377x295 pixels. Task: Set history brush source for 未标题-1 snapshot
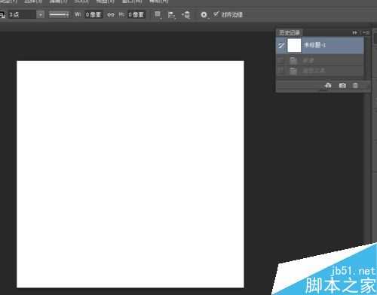tap(281, 45)
